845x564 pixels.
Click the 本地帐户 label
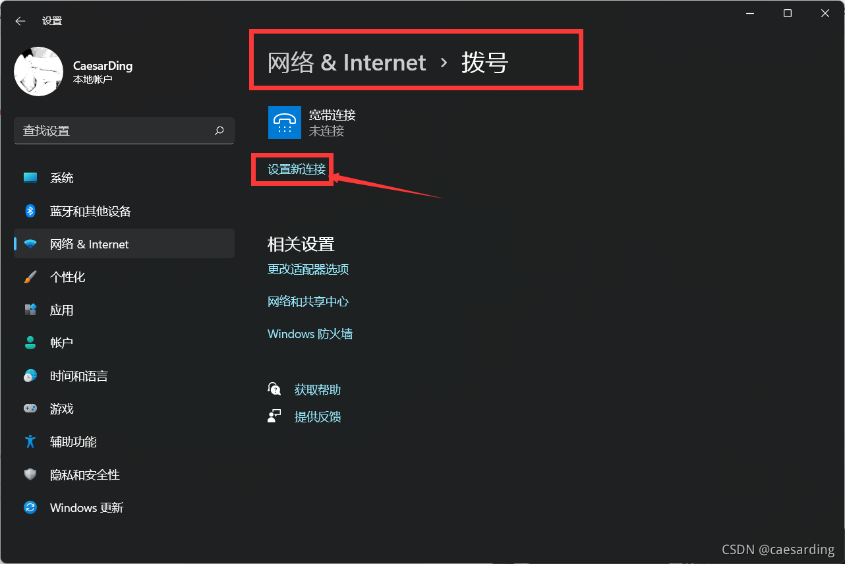click(x=93, y=79)
